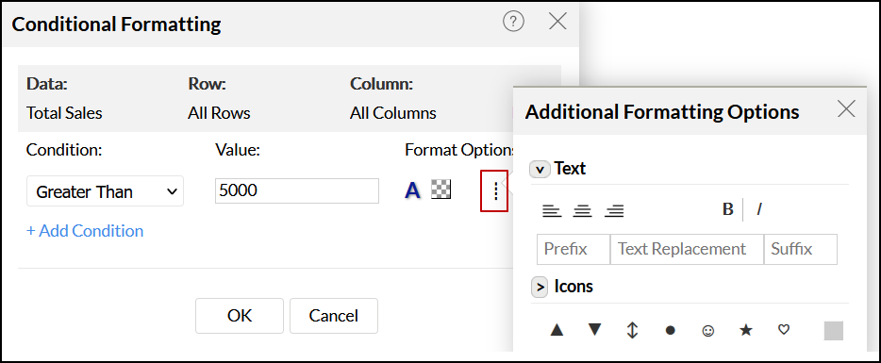Image resolution: width=881 pixels, height=363 pixels.
Task: Expand the Icons section
Action: point(540,288)
